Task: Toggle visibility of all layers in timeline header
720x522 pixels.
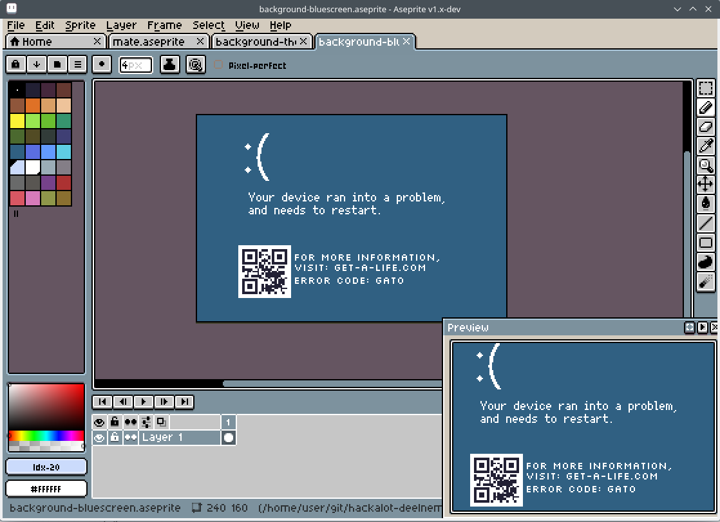Action: pyautogui.click(x=99, y=422)
